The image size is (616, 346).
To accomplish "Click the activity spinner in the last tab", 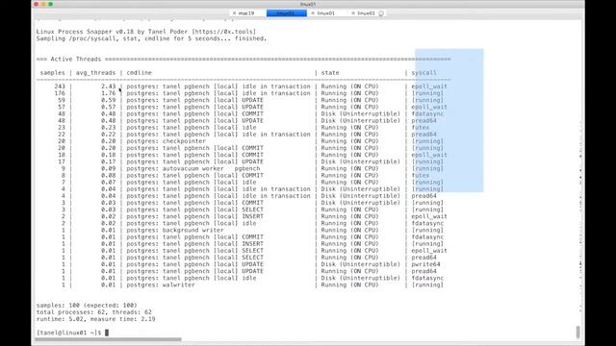I will pyautogui.click(x=381, y=13).
